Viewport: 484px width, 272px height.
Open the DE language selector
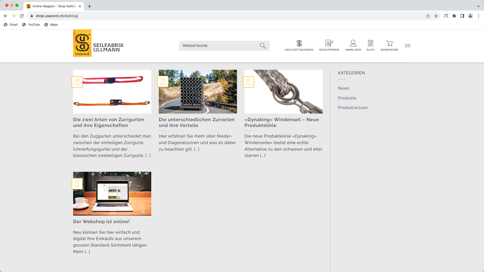[408, 46]
